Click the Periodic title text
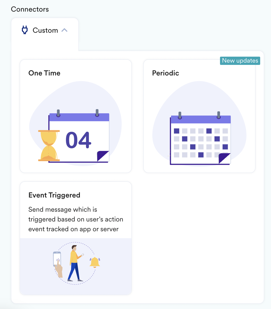 tap(166, 73)
